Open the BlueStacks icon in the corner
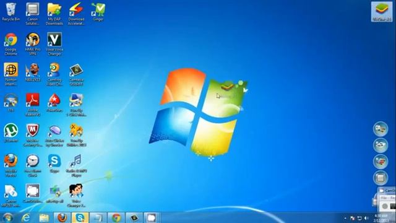 [382, 12]
